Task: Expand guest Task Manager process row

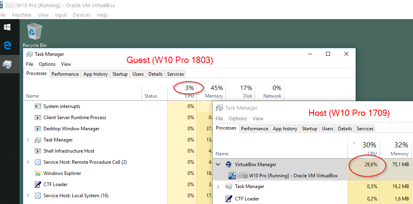Action: 28,140
